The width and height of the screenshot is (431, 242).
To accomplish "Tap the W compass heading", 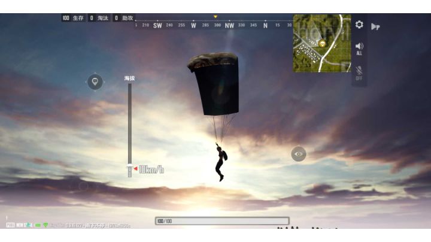I will [x=193, y=26].
